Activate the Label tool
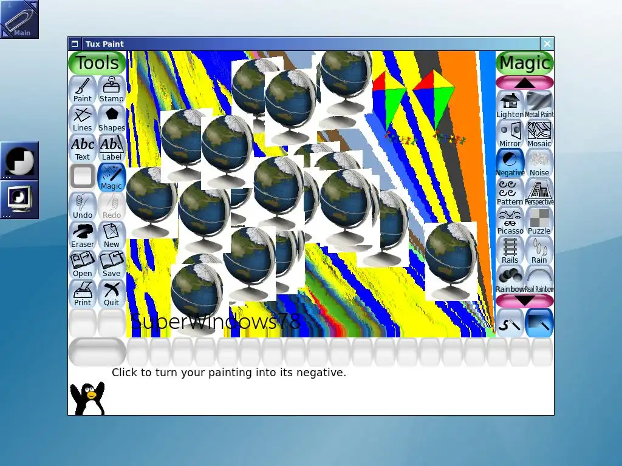622x466 pixels. 112,148
